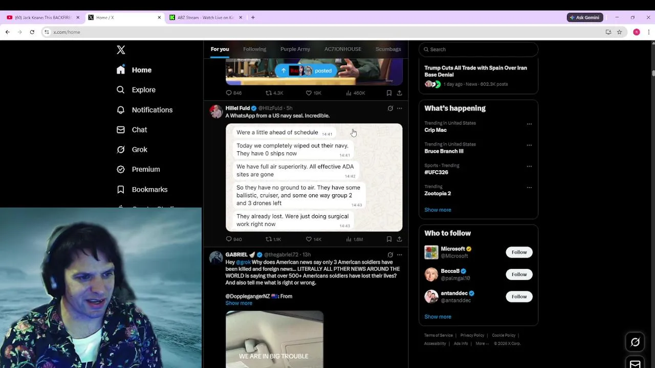View analytics of Hillel Fuld's post (1.6M)

point(355,239)
